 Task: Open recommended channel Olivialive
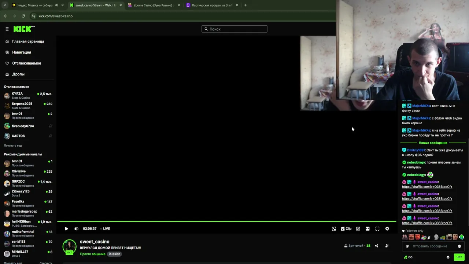click(x=28, y=173)
